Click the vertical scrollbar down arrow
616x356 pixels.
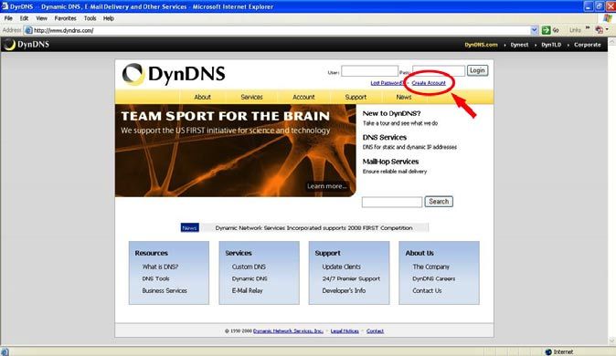tap(612, 340)
